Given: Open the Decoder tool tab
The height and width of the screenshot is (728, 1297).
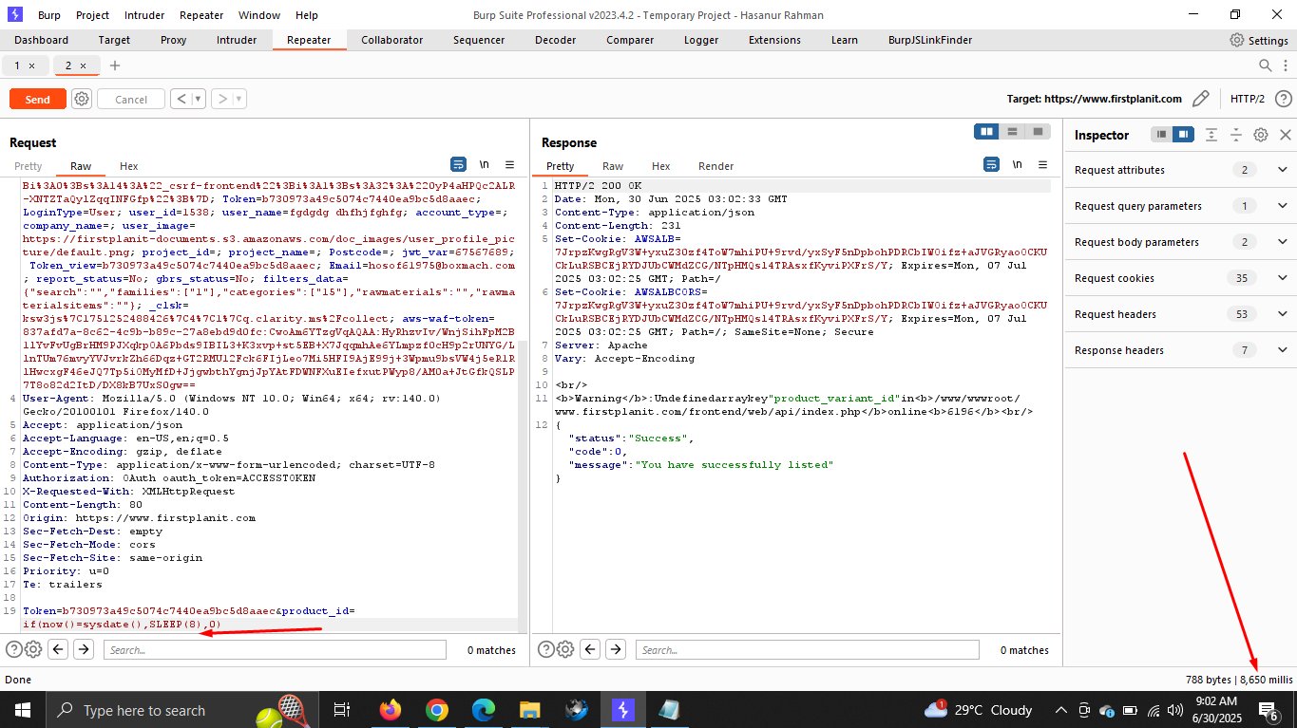Looking at the screenshot, I should tap(555, 40).
